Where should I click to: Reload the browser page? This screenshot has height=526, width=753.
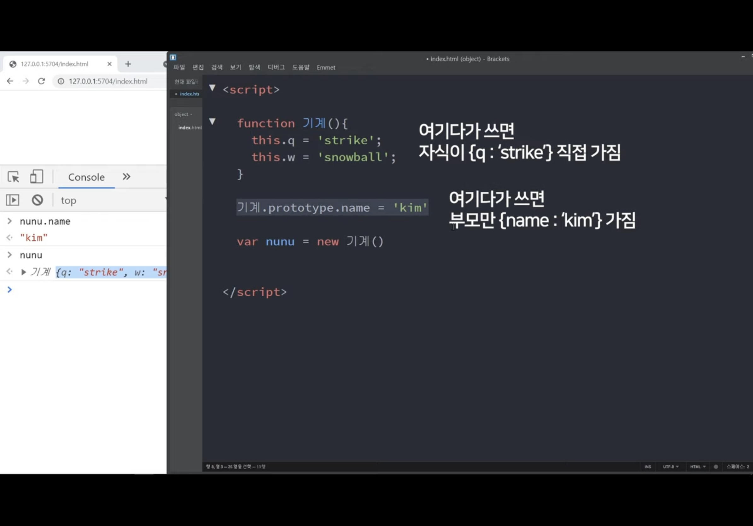[x=41, y=81]
